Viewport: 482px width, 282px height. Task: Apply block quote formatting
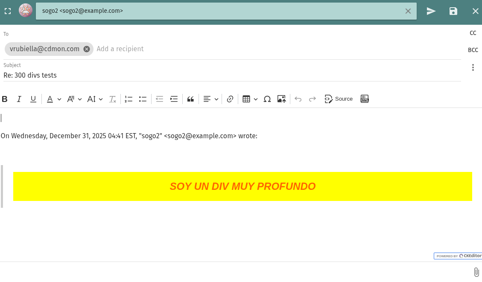point(191,99)
